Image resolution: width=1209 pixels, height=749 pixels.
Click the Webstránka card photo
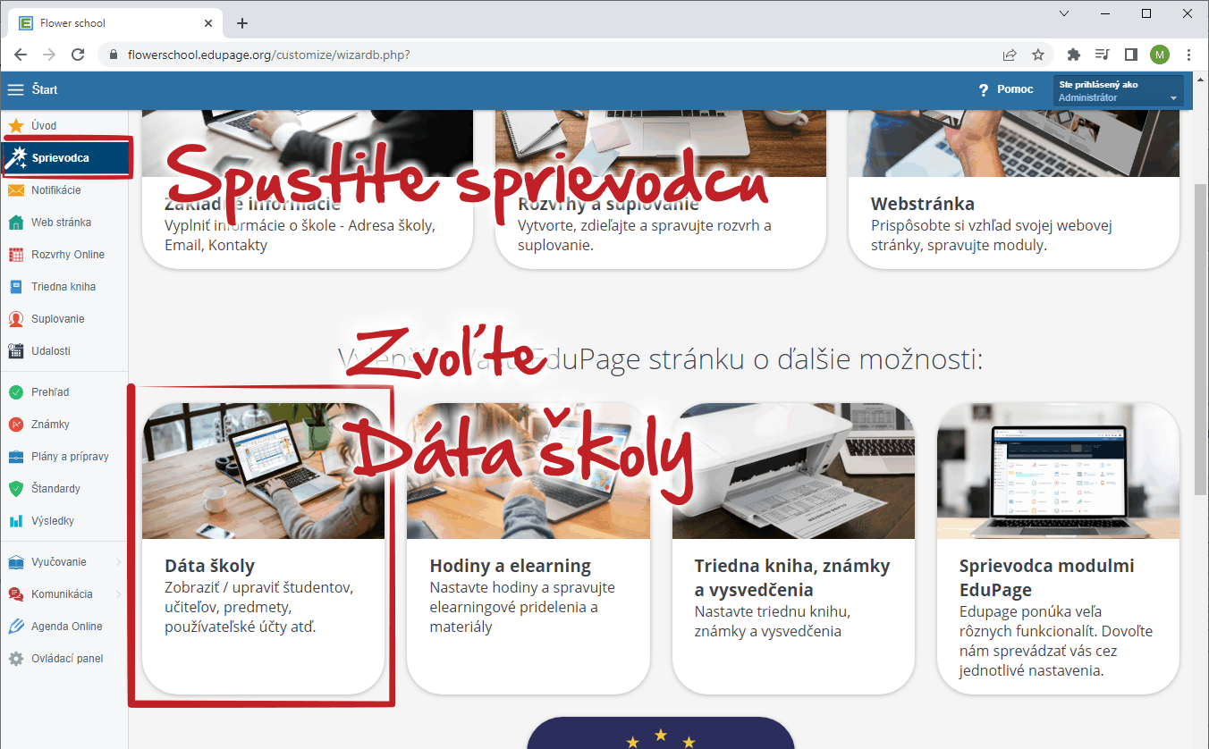pyautogui.click(x=1014, y=143)
